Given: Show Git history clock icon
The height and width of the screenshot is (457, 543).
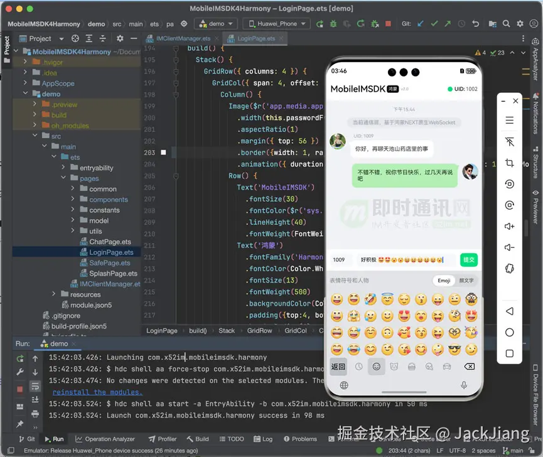Looking at the screenshot, I should tap(461, 24).
